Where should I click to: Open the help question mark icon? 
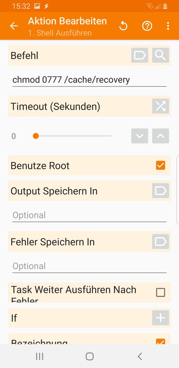[147, 26]
